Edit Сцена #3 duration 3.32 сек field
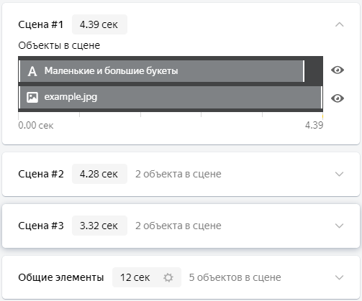This screenshot has width=362, height=301. click(99, 226)
